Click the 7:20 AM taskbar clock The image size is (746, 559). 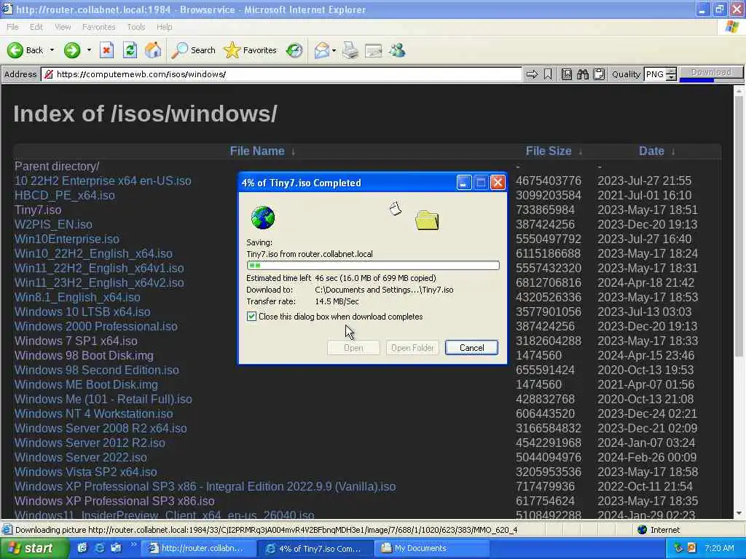point(719,548)
